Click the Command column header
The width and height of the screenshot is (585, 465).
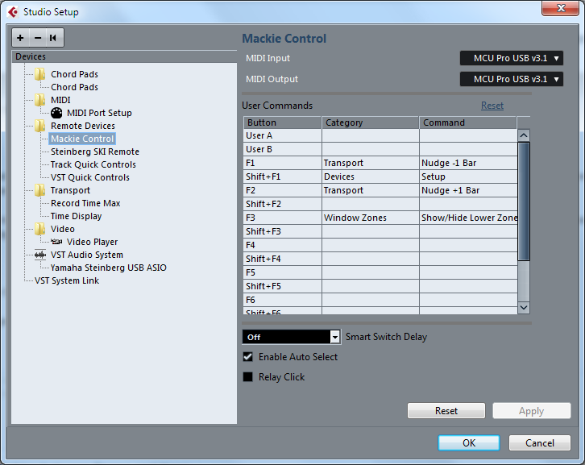468,122
